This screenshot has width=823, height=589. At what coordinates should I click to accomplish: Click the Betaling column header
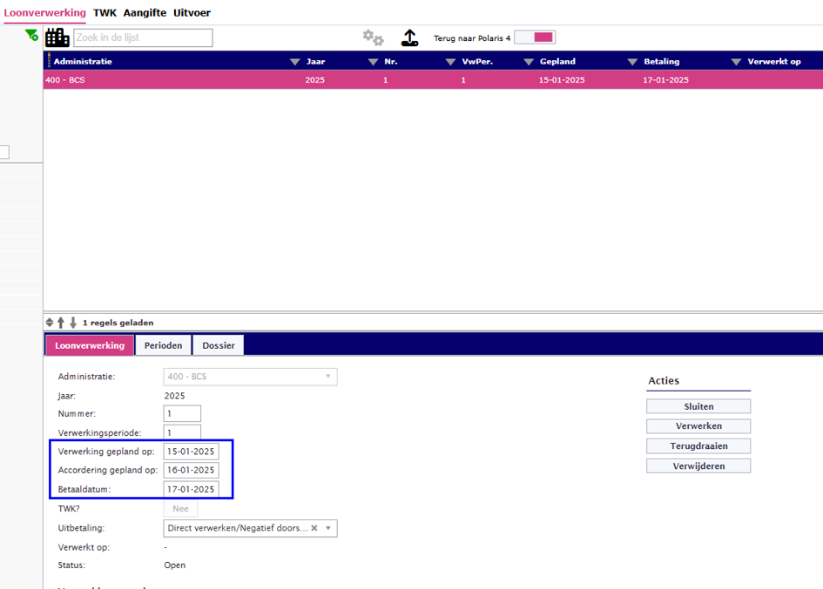661,62
